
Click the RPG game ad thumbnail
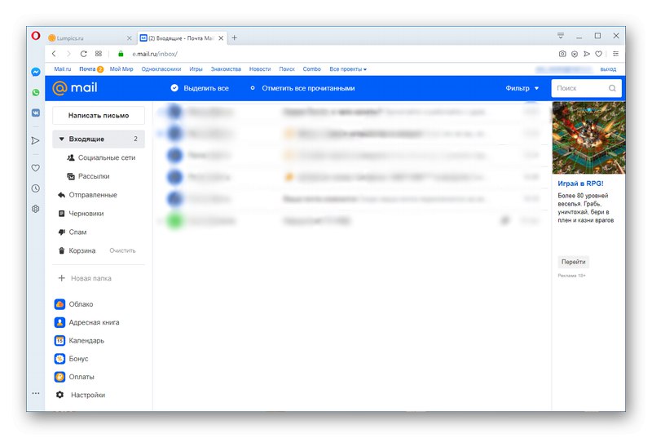[588, 138]
